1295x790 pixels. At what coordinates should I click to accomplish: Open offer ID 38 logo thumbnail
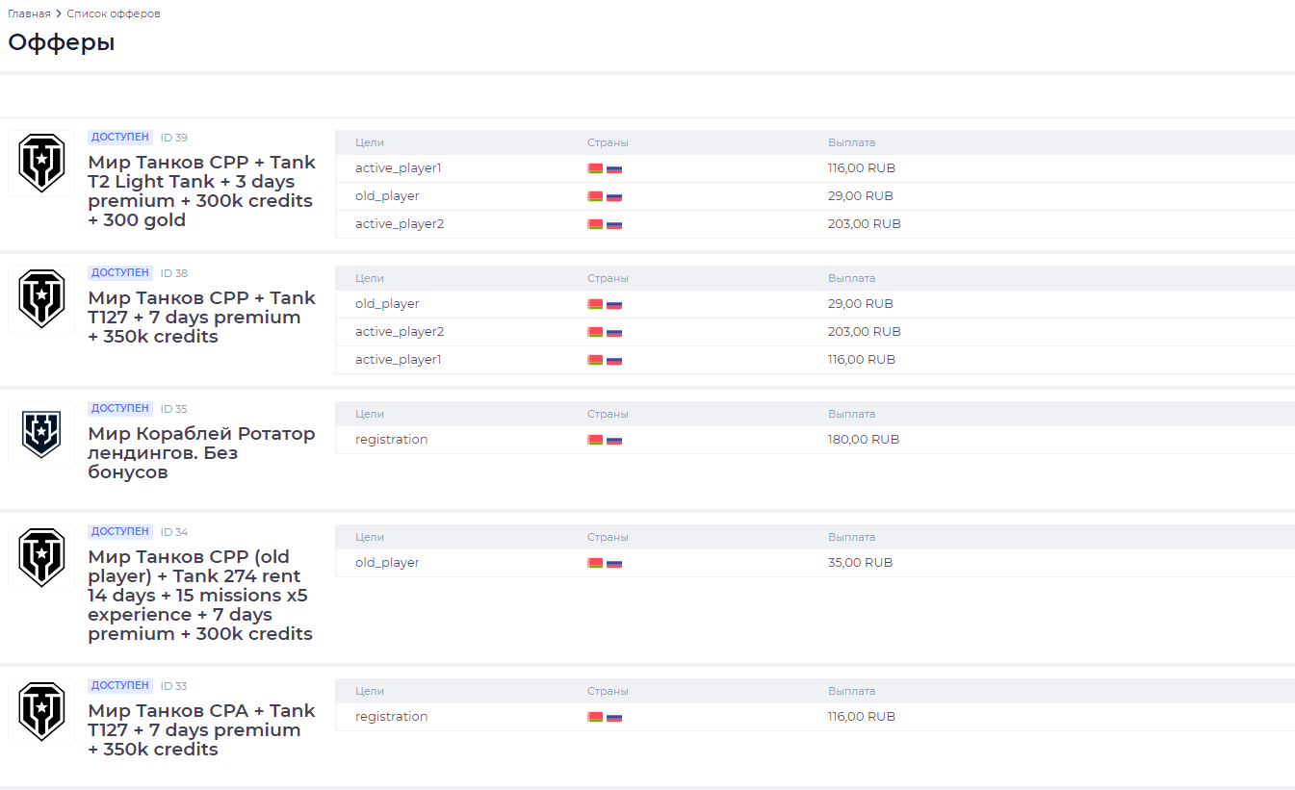pos(41,299)
